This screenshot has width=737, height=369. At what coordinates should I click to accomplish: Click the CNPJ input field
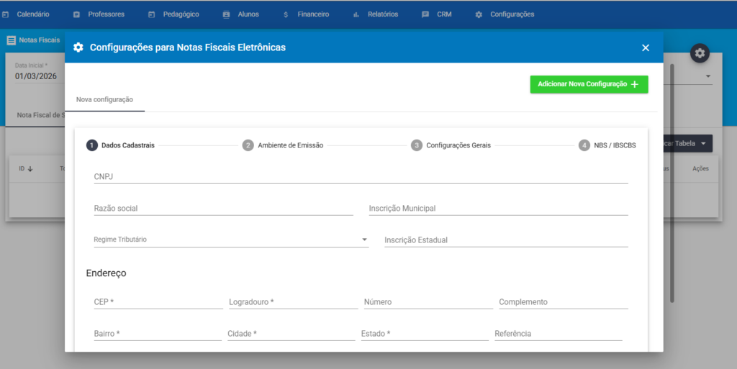pyautogui.click(x=360, y=176)
